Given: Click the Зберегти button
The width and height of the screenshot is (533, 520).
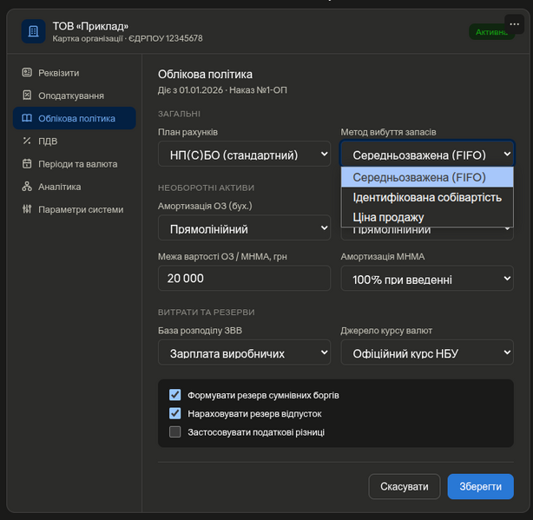Looking at the screenshot, I should pyautogui.click(x=481, y=487).
